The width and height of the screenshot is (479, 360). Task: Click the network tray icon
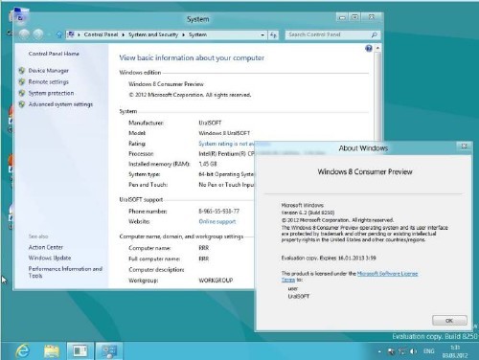402,351
